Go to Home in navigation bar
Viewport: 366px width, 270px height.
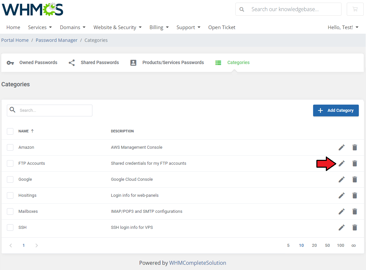[x=13, y=27]
